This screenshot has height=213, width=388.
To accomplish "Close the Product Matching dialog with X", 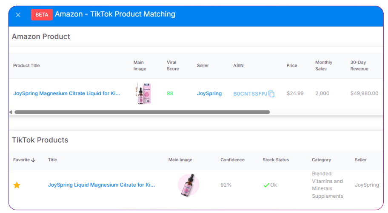I will [18, 15].
